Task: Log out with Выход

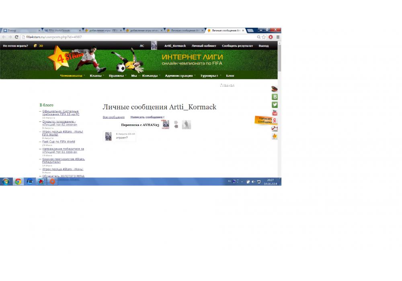Action: pyautogui.click(x=264, y=46)
